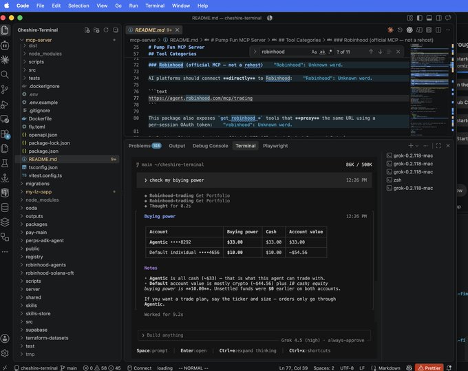This screenshot has width=468, height=371.
Task: Expand the my-lz-oapp folder
Action: point(21,191)
